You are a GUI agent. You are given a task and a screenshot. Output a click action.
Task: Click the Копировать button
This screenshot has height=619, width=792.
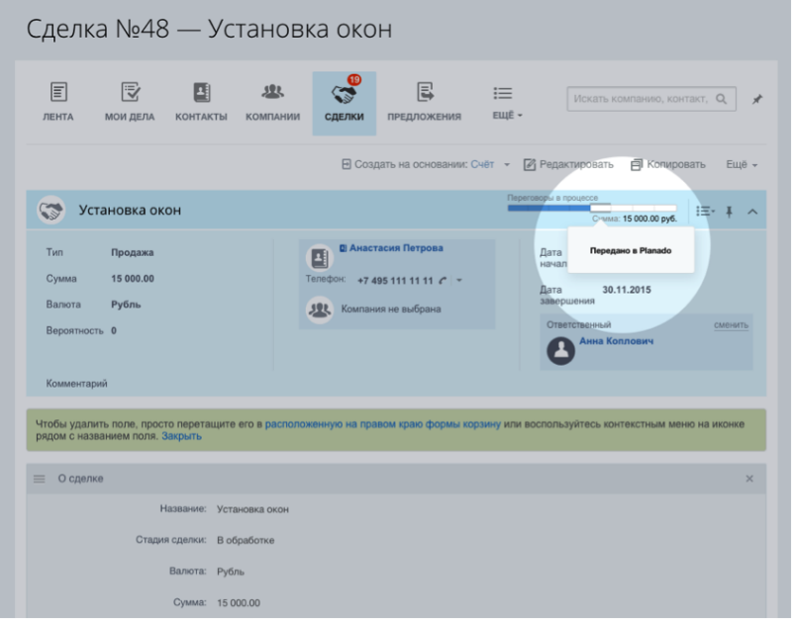pyautogui.click(x=667, y=164)
